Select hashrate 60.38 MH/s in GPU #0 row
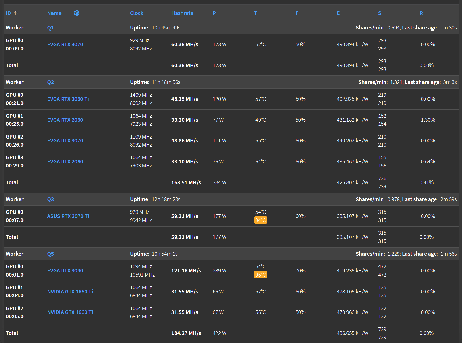Viewport: 462px width, 343px height. click(185, 44)
